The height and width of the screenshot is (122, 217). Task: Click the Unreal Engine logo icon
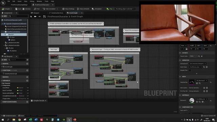coord(3,3)
